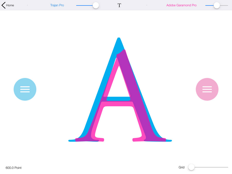Screen dimensions: 232x174
Task: Tap the T text entry icon
Action: [119, 5]
